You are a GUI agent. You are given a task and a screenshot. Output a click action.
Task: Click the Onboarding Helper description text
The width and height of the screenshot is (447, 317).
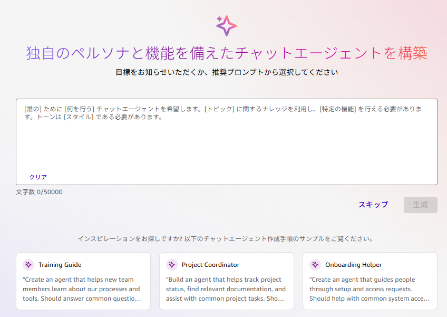[x=369, y=289]
